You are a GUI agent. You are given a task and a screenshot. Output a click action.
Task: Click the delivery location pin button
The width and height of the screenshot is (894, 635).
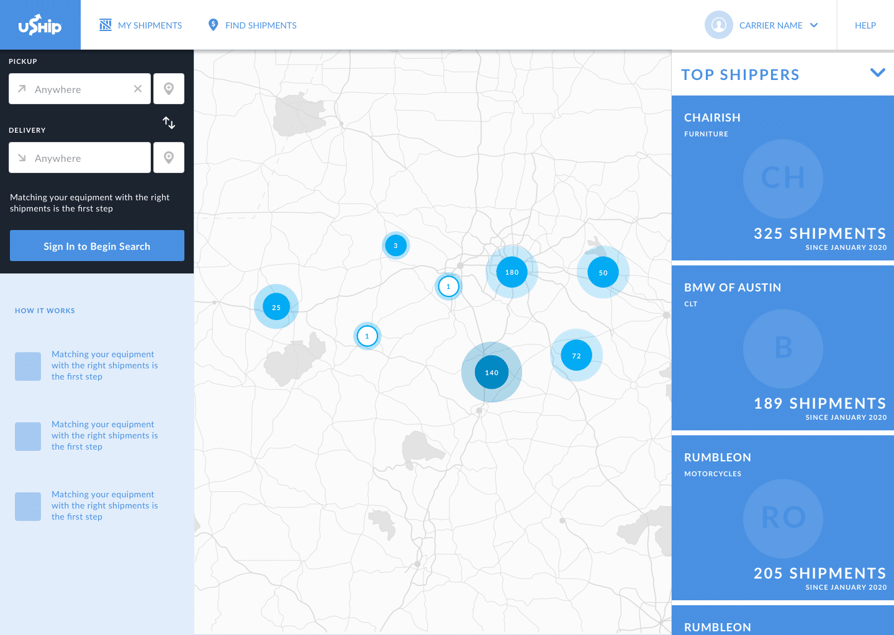tap(169, 158)
